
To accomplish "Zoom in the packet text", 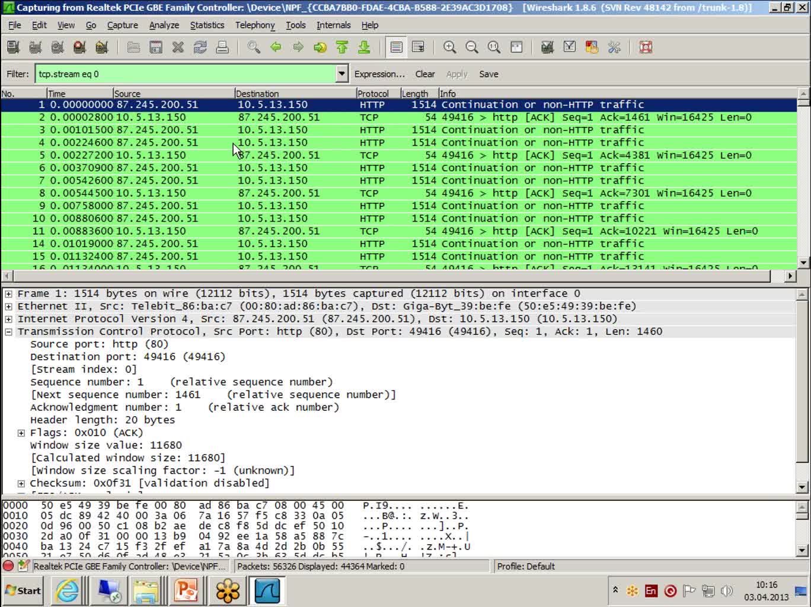I will click(x=450, y=47).
